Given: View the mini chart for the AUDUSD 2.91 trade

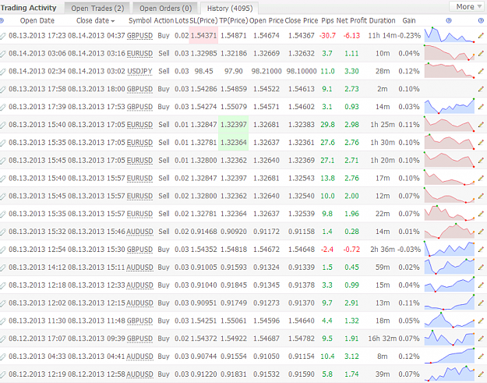Looking at the screenshot, I should pos(450,302).
